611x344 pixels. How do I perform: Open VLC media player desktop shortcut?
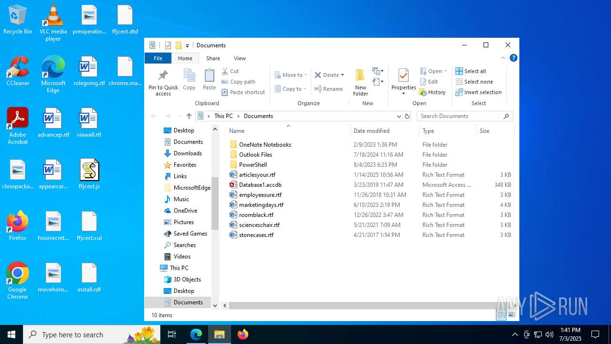[x=53, y=23]
